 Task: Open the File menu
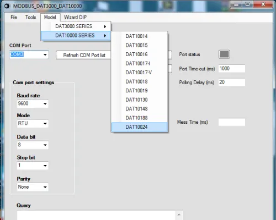pos(14,18)
